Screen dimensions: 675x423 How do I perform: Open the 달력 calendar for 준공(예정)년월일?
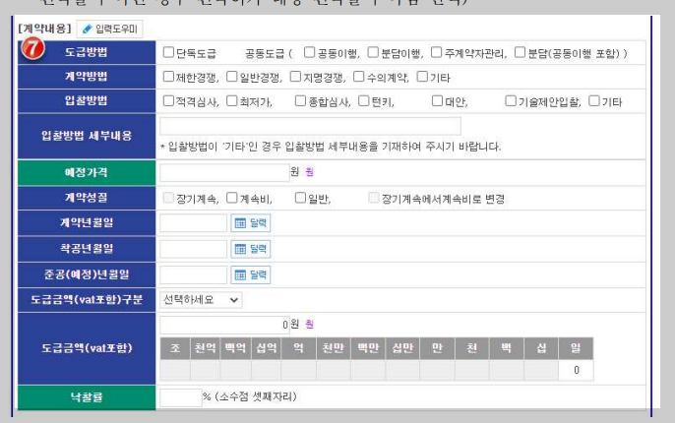click(251, 274)
